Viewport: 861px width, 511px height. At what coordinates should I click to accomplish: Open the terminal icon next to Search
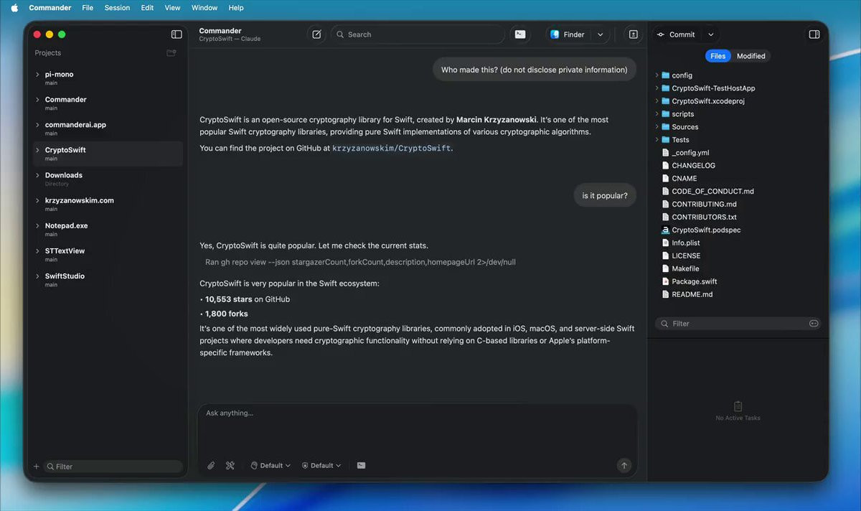[x=520, y=34]
